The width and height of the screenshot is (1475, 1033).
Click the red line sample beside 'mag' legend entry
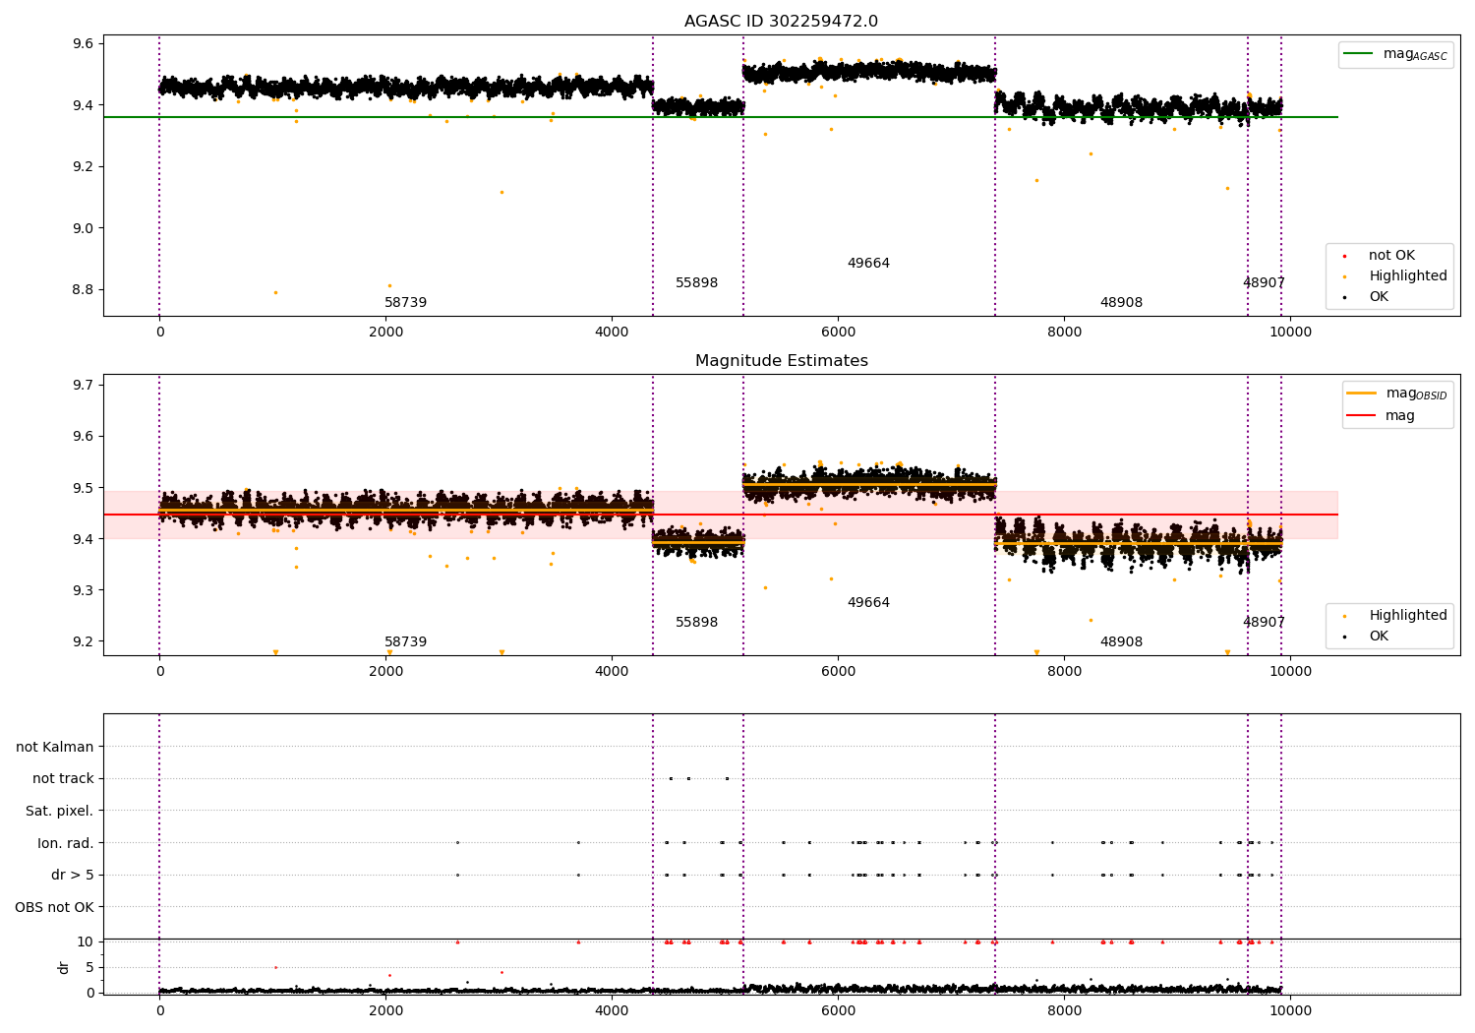click(1361, 416)
